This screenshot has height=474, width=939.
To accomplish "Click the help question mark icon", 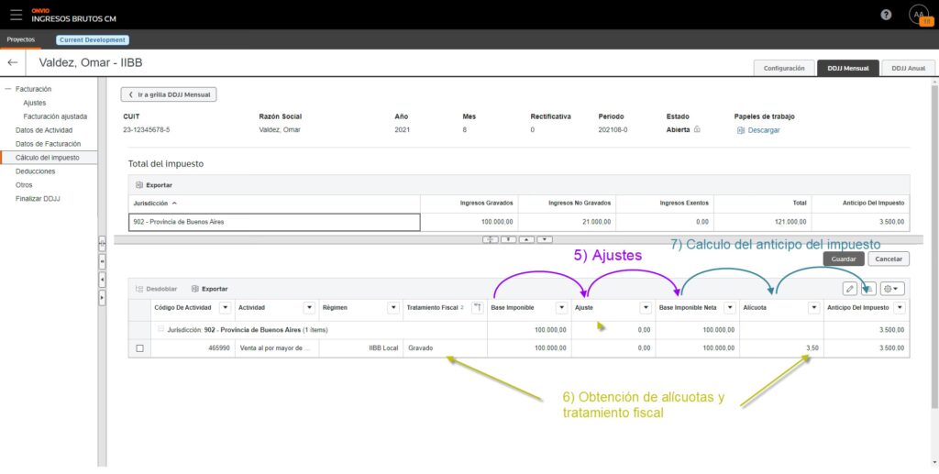I will [x=886, y=15].
